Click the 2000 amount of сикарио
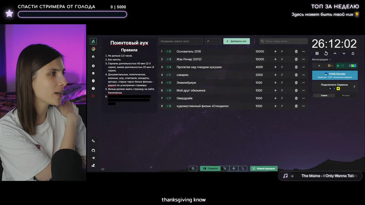Screen dimensions: 365x205 [x=259, y=75]
